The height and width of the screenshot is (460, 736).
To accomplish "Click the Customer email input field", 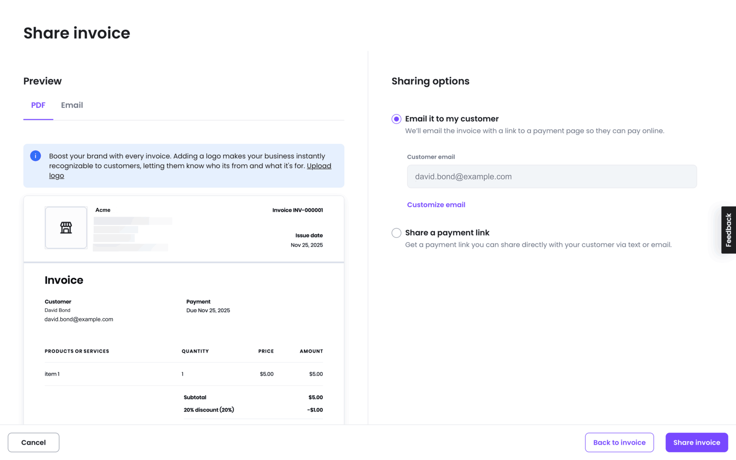I will point(552,176).
